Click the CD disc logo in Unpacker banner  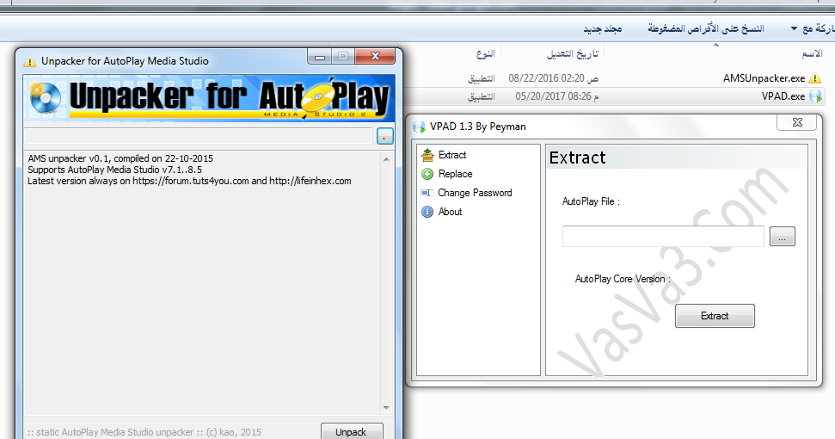pyautogui.click(x=46, y=97)
